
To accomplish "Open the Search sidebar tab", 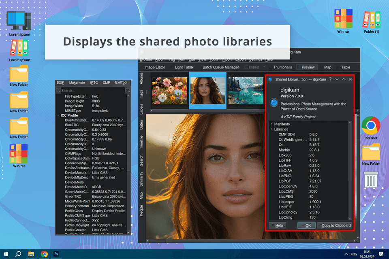I will (141, 160).
